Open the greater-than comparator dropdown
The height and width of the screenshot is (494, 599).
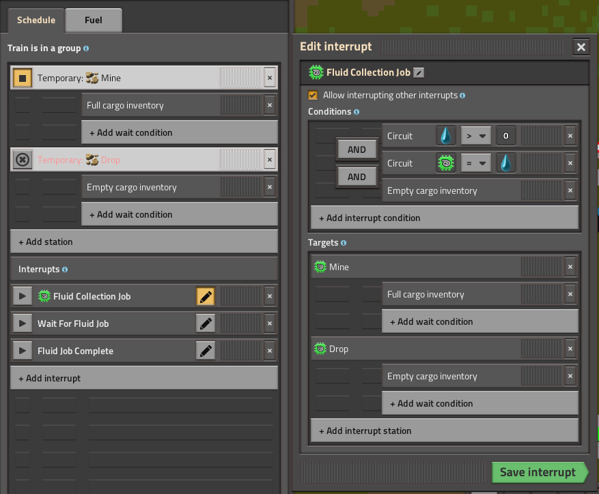click(x=475, y=136)
